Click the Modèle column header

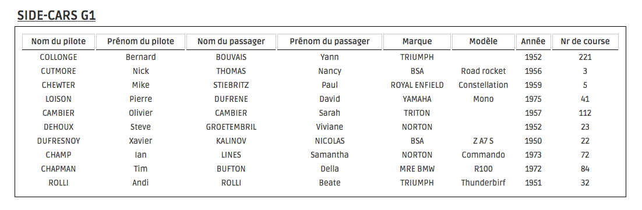pyautogui.click(x=483, y=42)
